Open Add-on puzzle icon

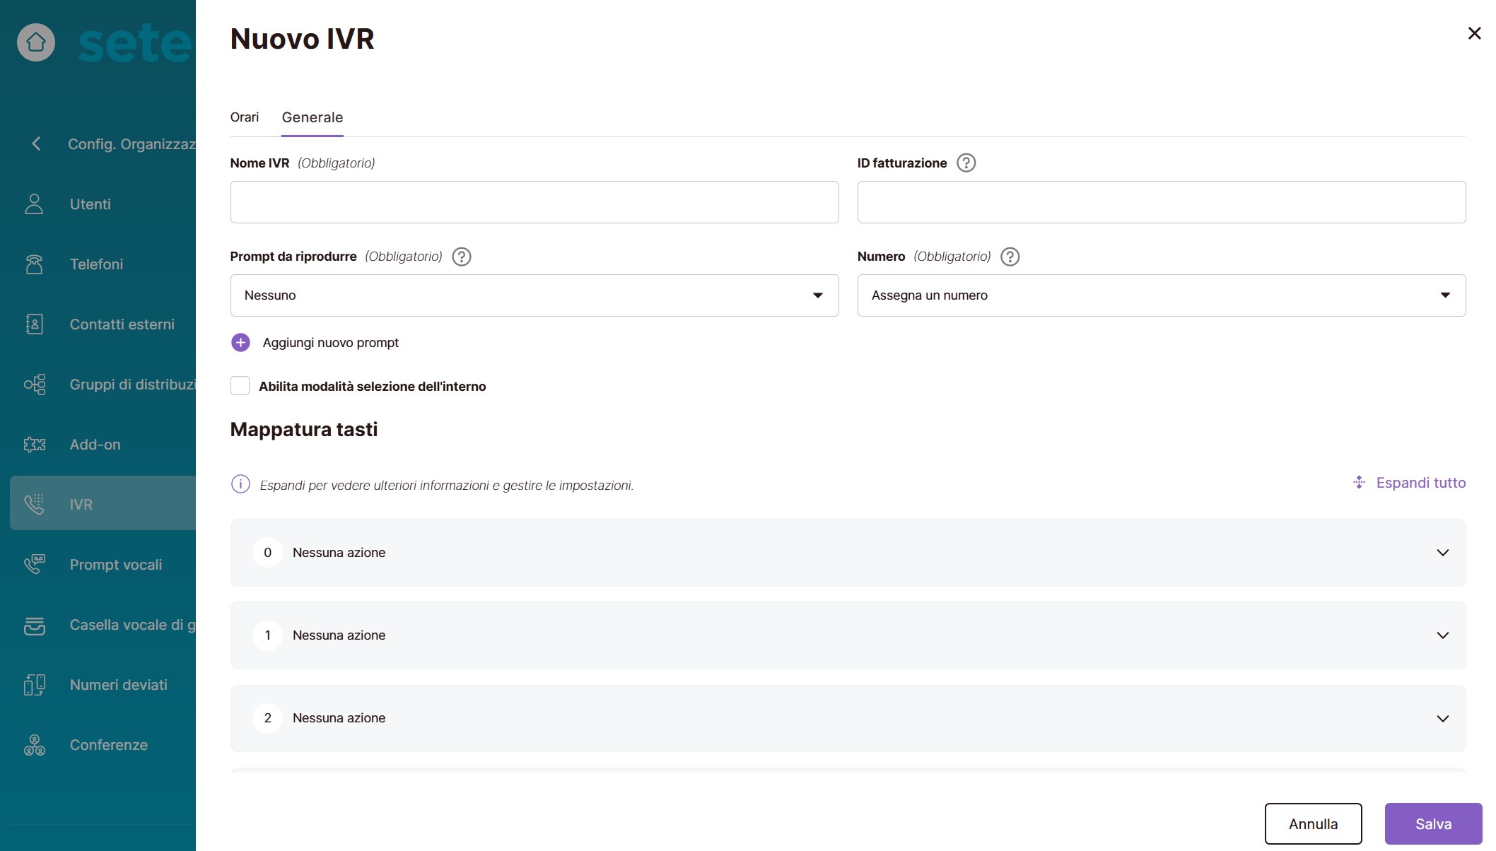pyautogui.click(x=34, y=445)
